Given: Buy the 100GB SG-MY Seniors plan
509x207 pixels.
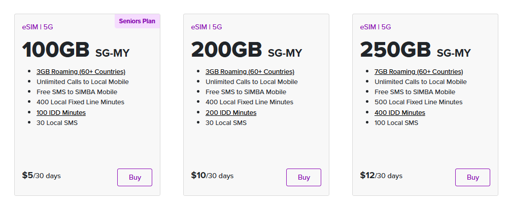Looking at the screenshot, I should click(134, 177).
